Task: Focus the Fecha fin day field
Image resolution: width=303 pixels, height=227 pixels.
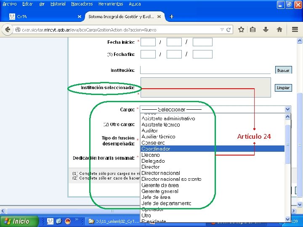Action: coord(148,54)
